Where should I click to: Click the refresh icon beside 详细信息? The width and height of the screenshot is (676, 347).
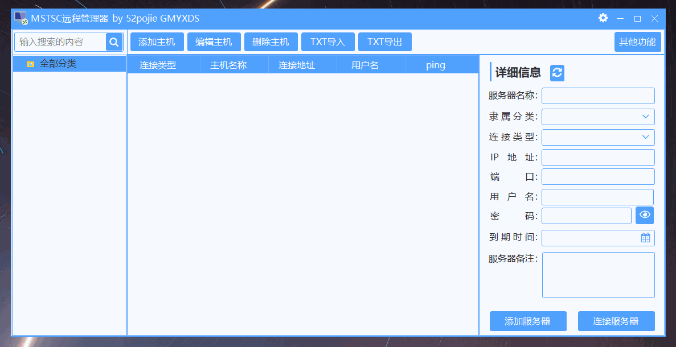tap(556, 72)
